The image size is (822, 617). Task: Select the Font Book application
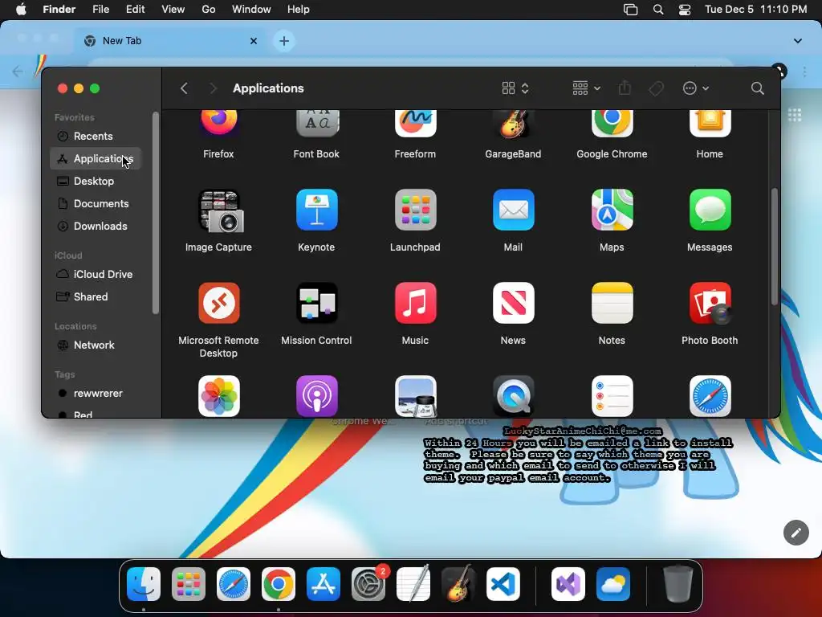tap(316, 123)
